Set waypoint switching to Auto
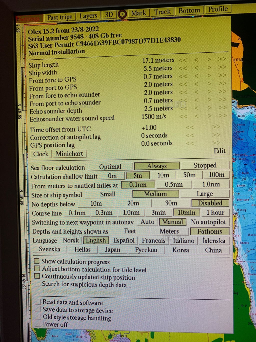The height and width of the screenshot is (342, 256). tap(147, 222)
